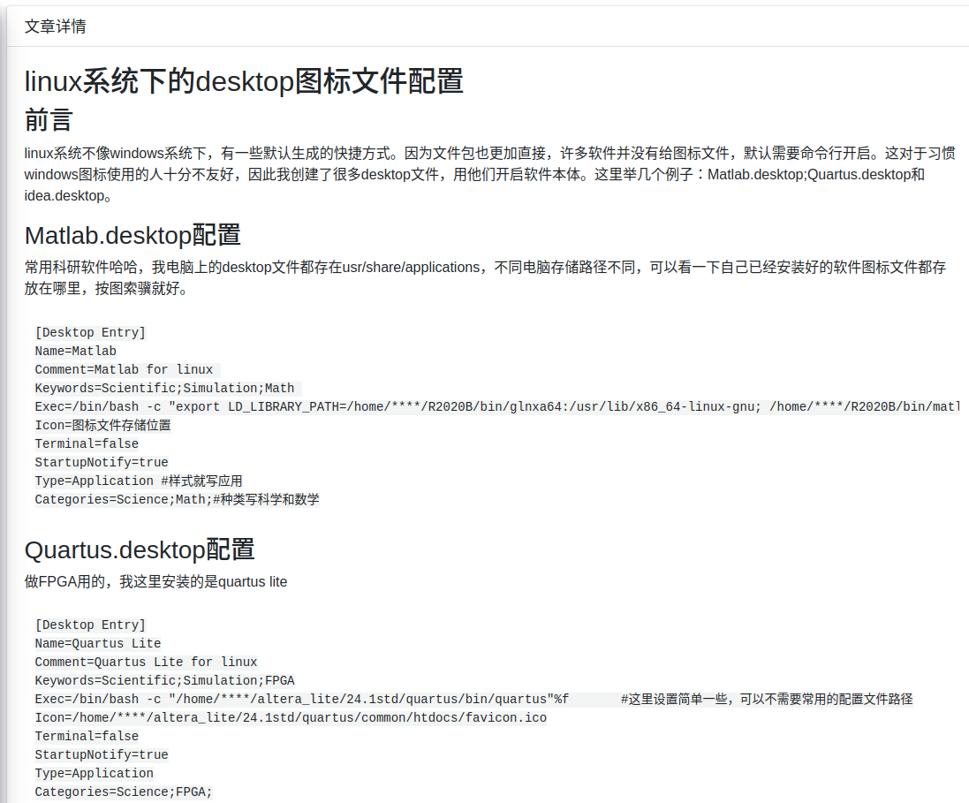
Task: Click the Keywords=Scientific;Simulation;FPGA line
Action: click(164, 680)
